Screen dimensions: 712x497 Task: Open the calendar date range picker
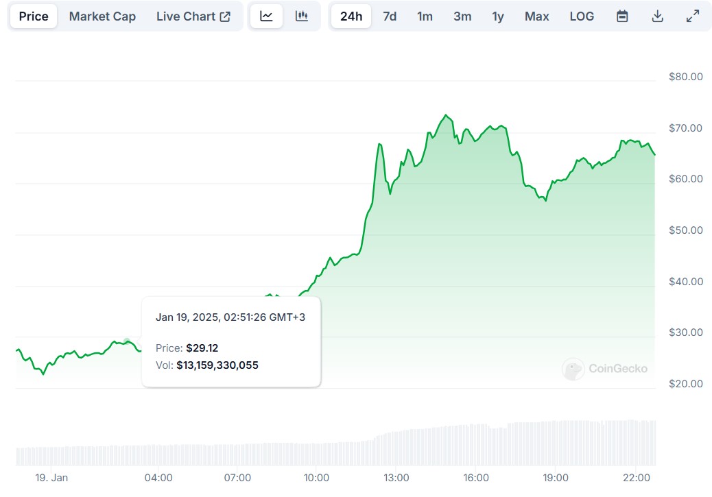click(622, 16)
